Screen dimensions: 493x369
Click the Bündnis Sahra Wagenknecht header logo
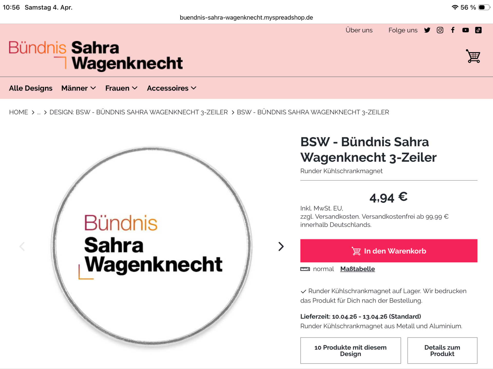pos(96,55)
